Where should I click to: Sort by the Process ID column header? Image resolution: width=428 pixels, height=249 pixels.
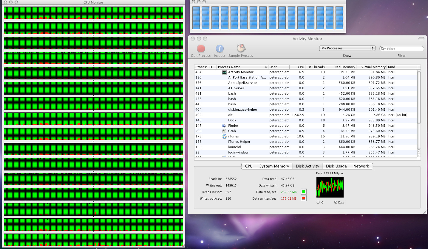point(205,67)
